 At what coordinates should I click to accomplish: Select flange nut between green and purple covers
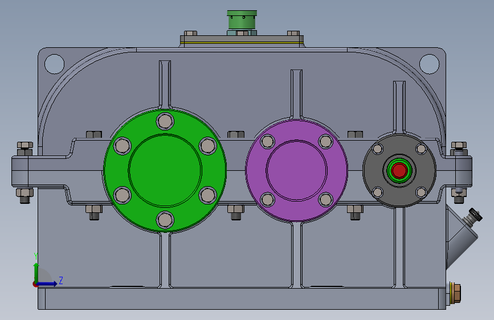pos(236,134)
